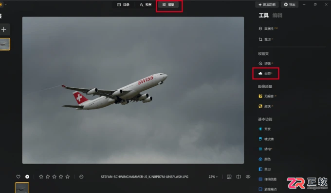The width and height of the screenshot is (331, 193).
Task: Switch to the 编辑 (Edit) top tab
Action: click(168, 5)
